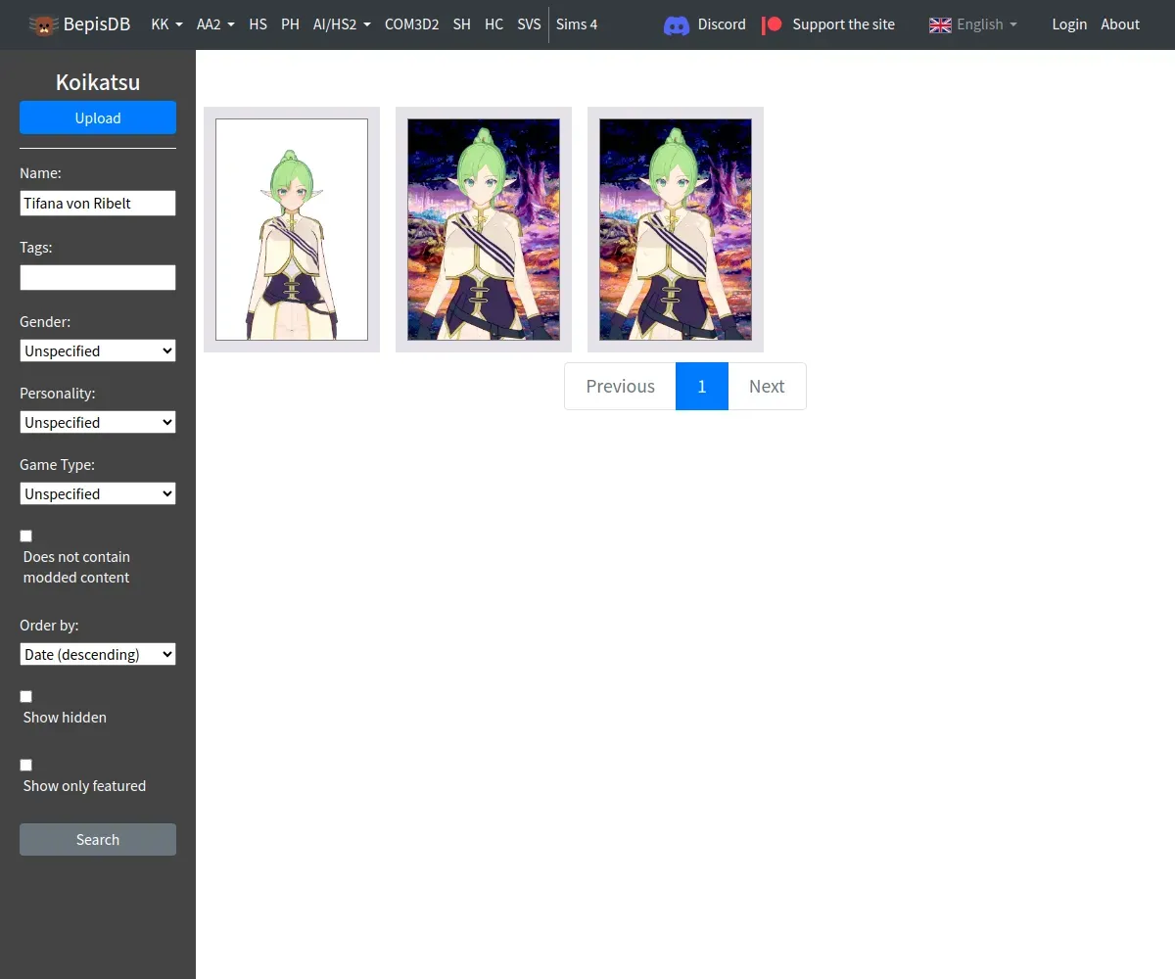Viewport: 1175px width, 979px height.
Task: Expand the KK menu in navbar
Action: coord(166,24)
